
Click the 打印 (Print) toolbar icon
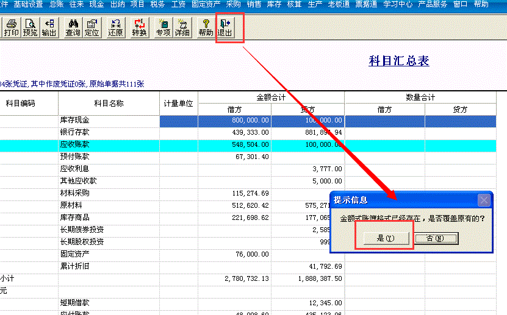(x=11, y=28)
